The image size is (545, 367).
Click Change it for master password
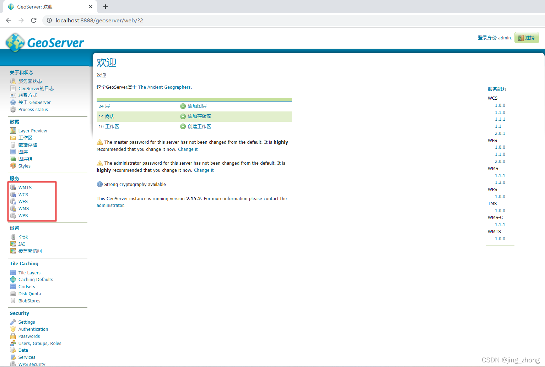[188, 149]
